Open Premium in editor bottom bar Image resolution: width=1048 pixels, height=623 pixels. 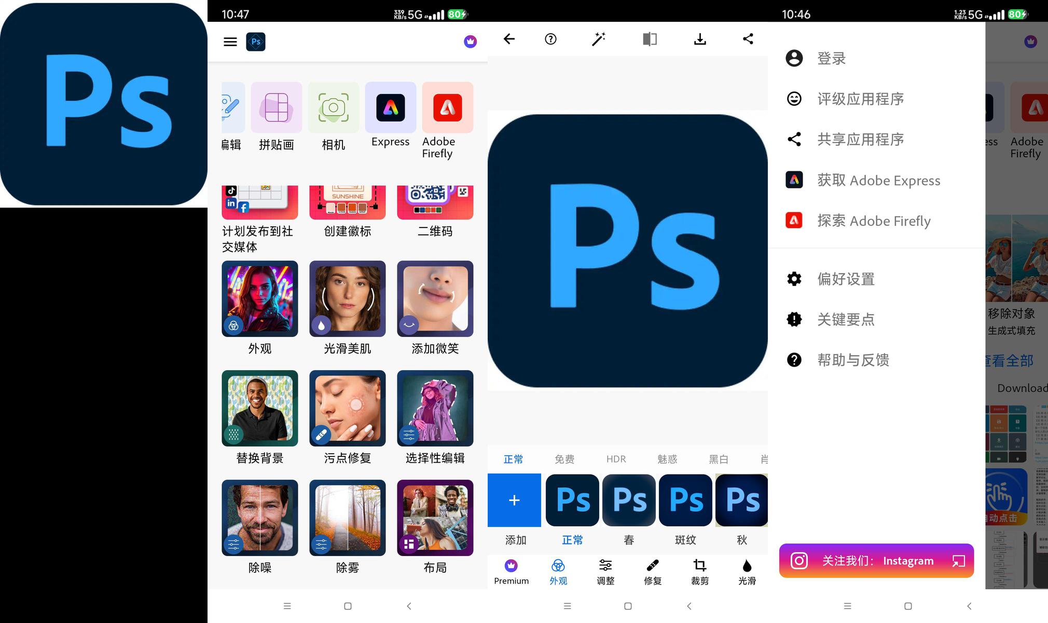coord(511,572)
